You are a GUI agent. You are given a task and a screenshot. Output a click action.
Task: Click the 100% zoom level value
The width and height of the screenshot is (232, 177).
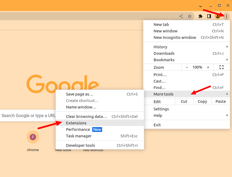tap(197, 67)
